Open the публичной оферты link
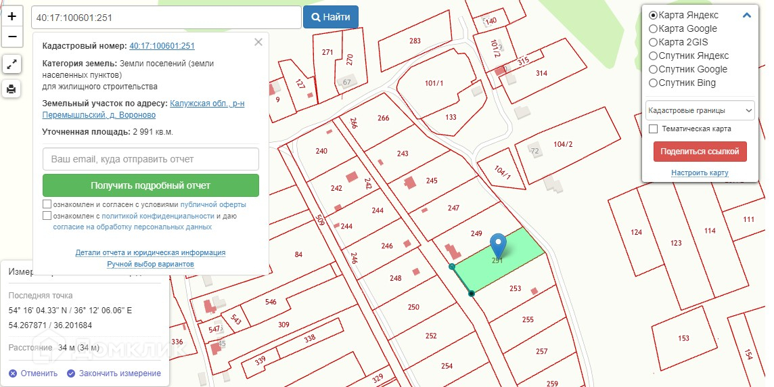774x387 pixels. 213,204
